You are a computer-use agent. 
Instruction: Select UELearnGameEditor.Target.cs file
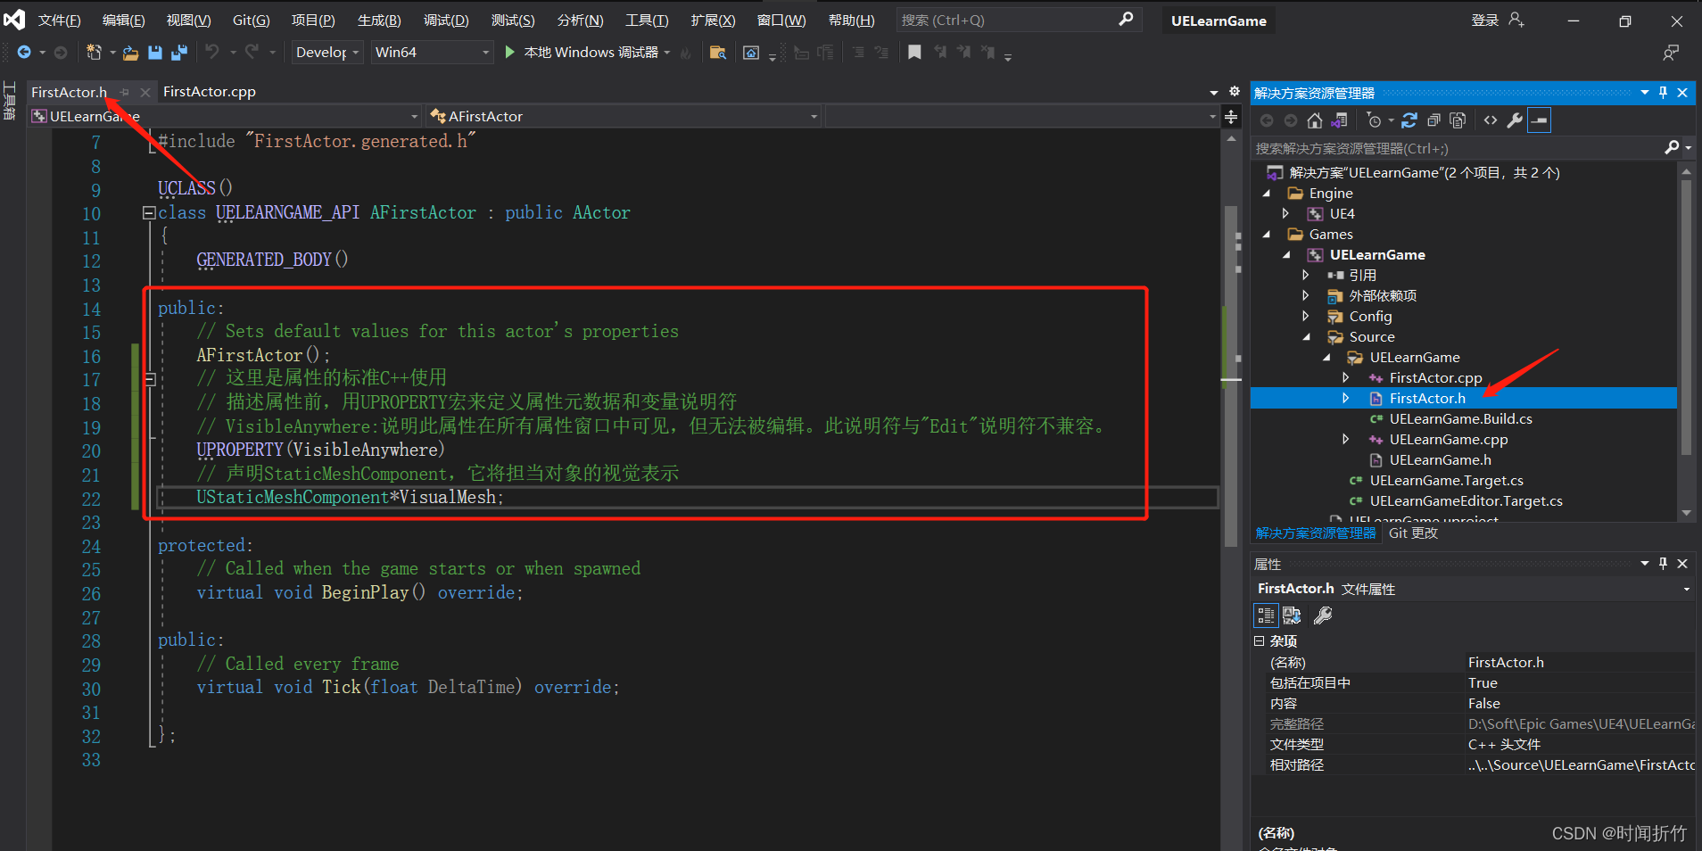coord(1466,501)
